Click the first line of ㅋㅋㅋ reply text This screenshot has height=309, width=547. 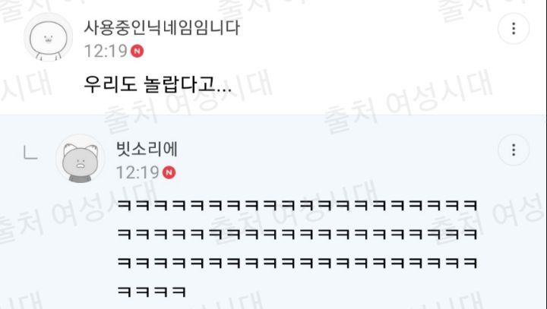coord(297,206)
